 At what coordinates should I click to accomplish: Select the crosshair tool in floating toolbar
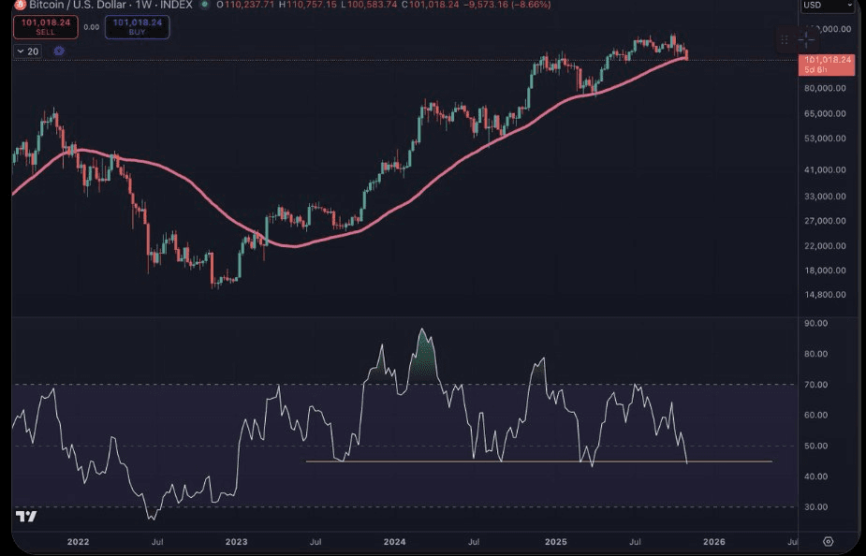coord(806,40)
